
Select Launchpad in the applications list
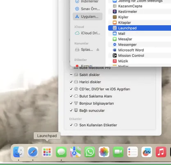click(139, 28)
